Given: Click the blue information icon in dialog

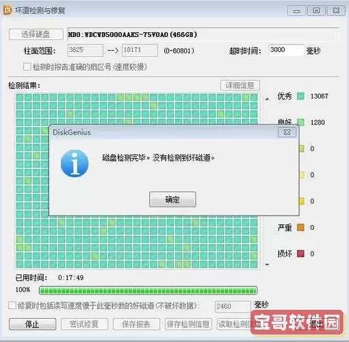Looking at the screenshot, I should [75, 163].
